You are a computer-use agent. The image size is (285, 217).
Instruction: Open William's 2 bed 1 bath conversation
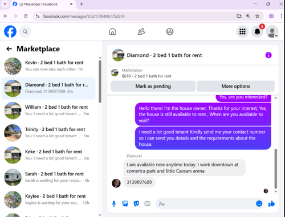coord(48,110)
